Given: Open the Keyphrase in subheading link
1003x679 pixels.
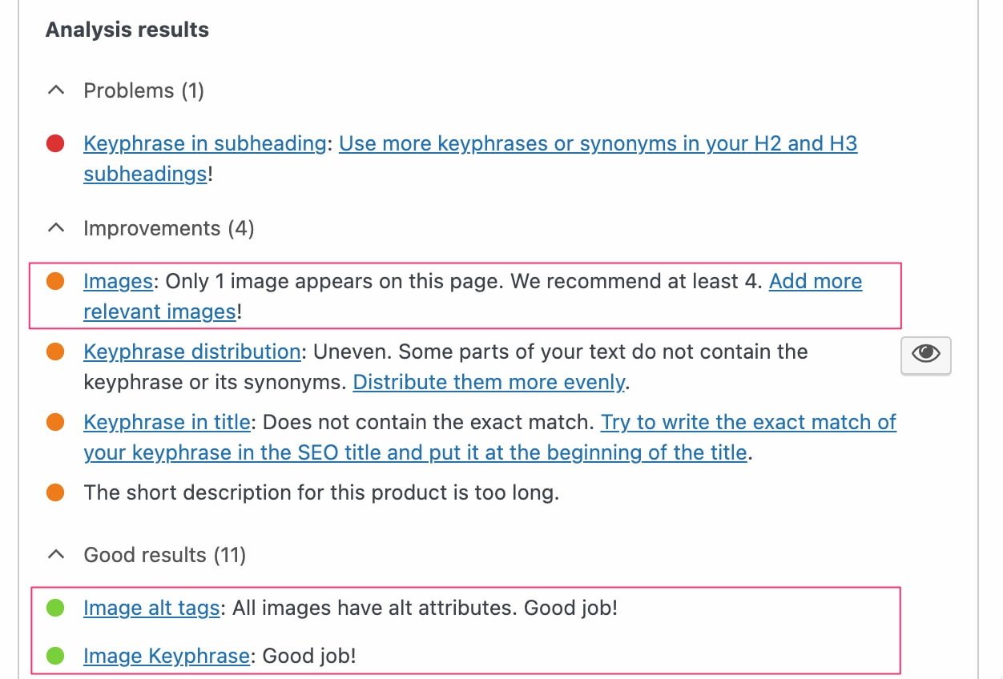Looking at the screenshot, I should (x=204, y=144).
